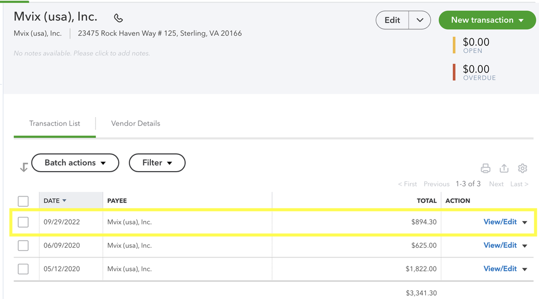The height and width of the screenshot is (299, 539).
Task: Click the batch arrow icon left of Batch actions
Action: [24, 167]
